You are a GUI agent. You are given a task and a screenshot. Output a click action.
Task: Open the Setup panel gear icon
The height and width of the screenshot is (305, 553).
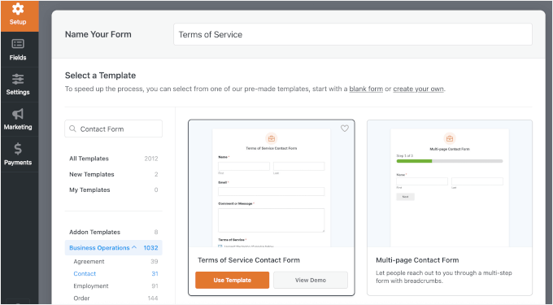(18, 9)
